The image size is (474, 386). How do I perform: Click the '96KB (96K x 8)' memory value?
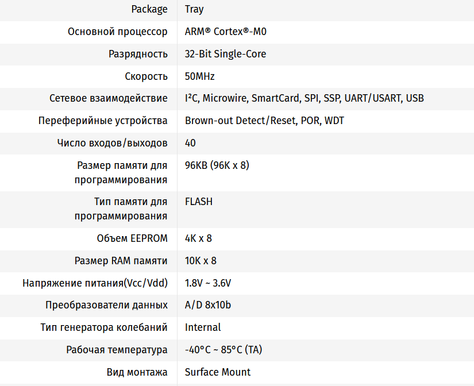coord(217,165)
